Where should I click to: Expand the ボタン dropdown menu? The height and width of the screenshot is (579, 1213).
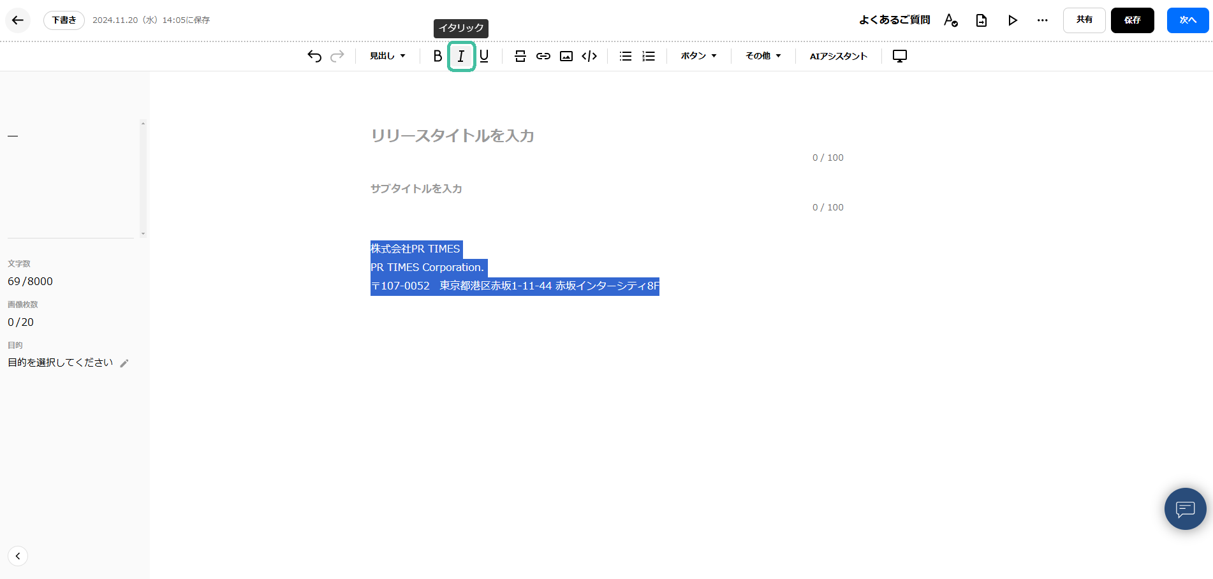[698, 56]
